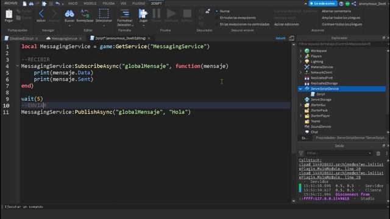Switch to the MODELO ribbon tab
Viewport: 390px width, 219px height.
tap(90, 4)
